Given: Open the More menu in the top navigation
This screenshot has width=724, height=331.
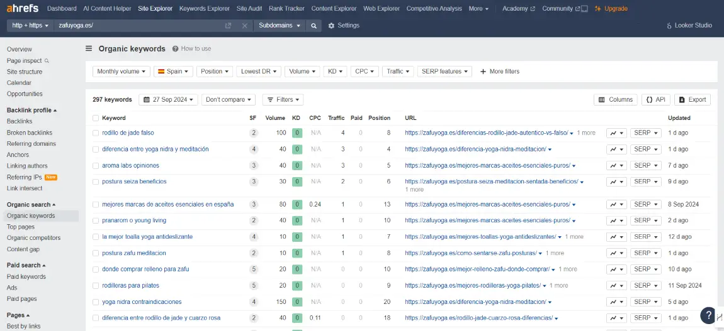Looking at the screenshot, I should pos(478,8).
